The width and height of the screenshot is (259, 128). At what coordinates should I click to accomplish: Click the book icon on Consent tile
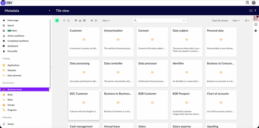152,39
